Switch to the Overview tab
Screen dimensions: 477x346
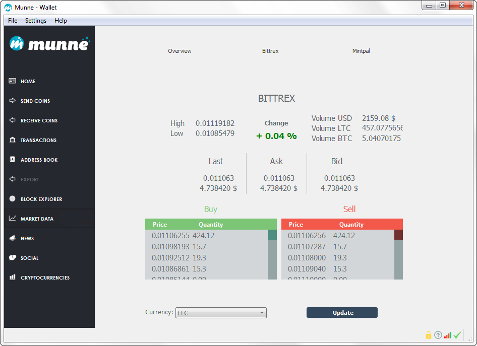180,51
